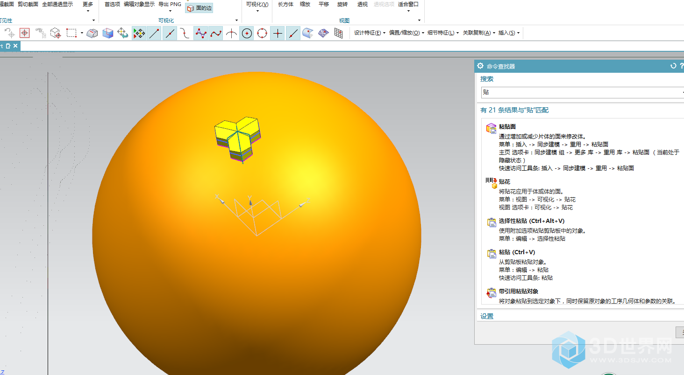Click the blue cube body icon
Image resolution: width=684 pixels, height=375 pixels.
[x=108, y=33]
